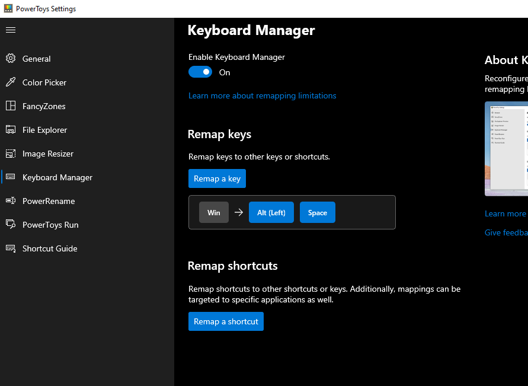The image size is (528, 386).
Task: Click the arrow between Win and Alt keys
Action: 239,212
